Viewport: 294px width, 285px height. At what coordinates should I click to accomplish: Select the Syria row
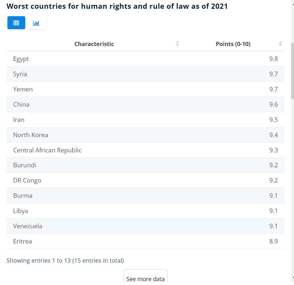pyautogui.click(x=145, y=74)
